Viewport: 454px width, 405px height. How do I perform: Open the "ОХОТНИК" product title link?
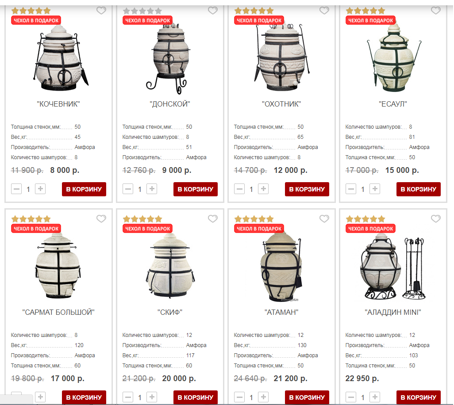click(281, 104)
